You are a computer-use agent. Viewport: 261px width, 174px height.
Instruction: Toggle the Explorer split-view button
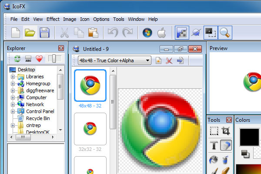(54, 59)
